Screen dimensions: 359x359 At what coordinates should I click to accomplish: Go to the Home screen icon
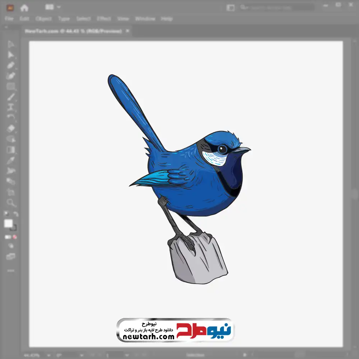coord(24,8)
